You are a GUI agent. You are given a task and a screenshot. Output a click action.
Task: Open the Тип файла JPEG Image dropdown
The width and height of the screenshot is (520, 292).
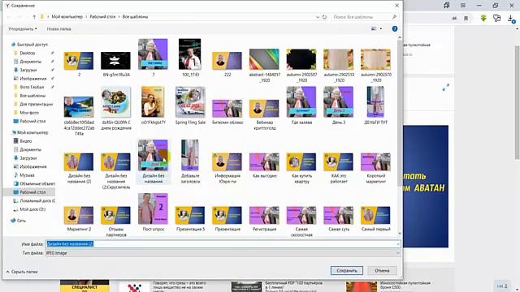tap(223, 253)
